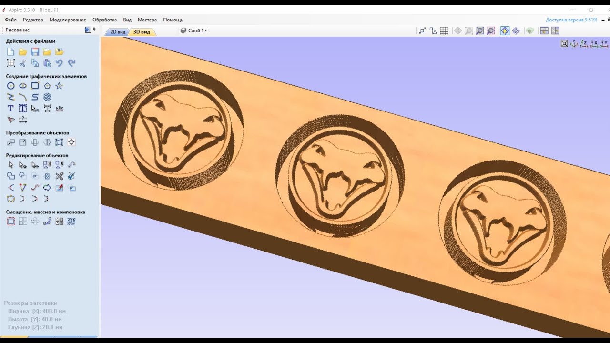Open an existing file via yellow folder
Screen dimensions: 610x343
23,51
